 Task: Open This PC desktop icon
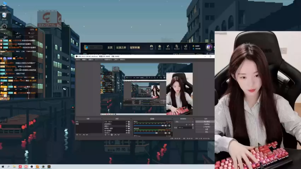(4, 5)
